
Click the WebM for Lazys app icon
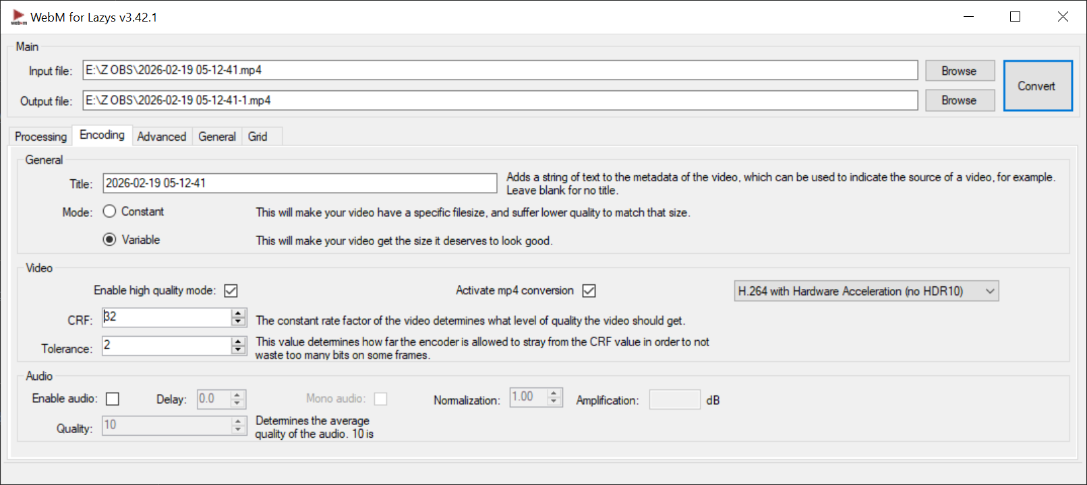pyautogui.click(x=18, y=18)
